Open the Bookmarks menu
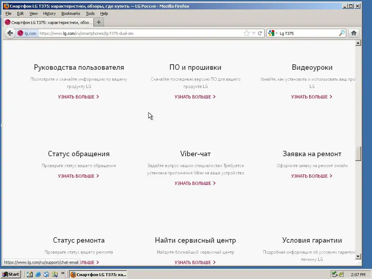Image resolution: width=372 pixels, height=279 pixels. (71, 13)
